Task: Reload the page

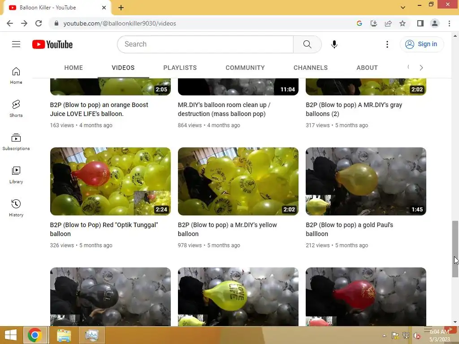Action: (x=39, y=23)
